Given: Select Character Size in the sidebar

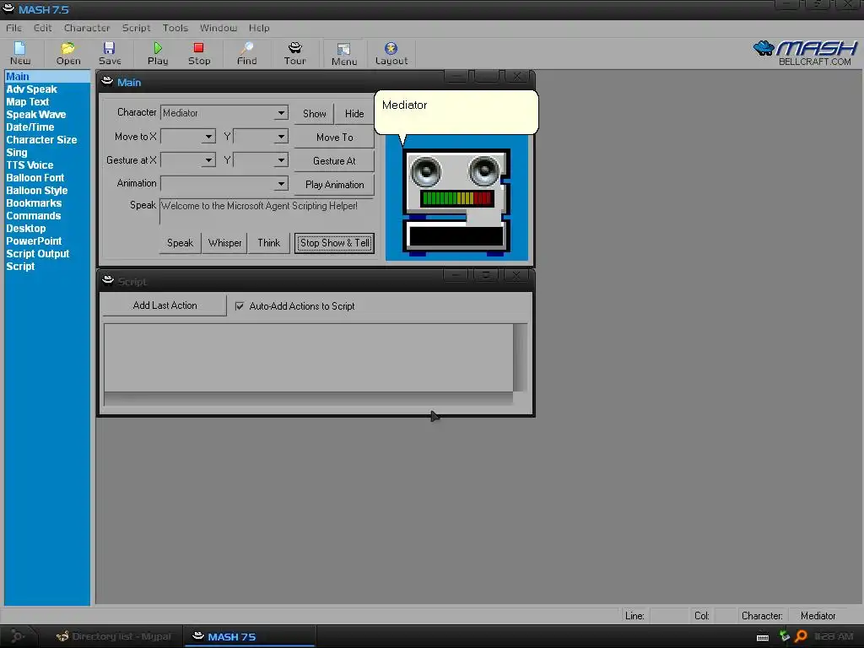Looking at the screenshot, I should point(41,140).
